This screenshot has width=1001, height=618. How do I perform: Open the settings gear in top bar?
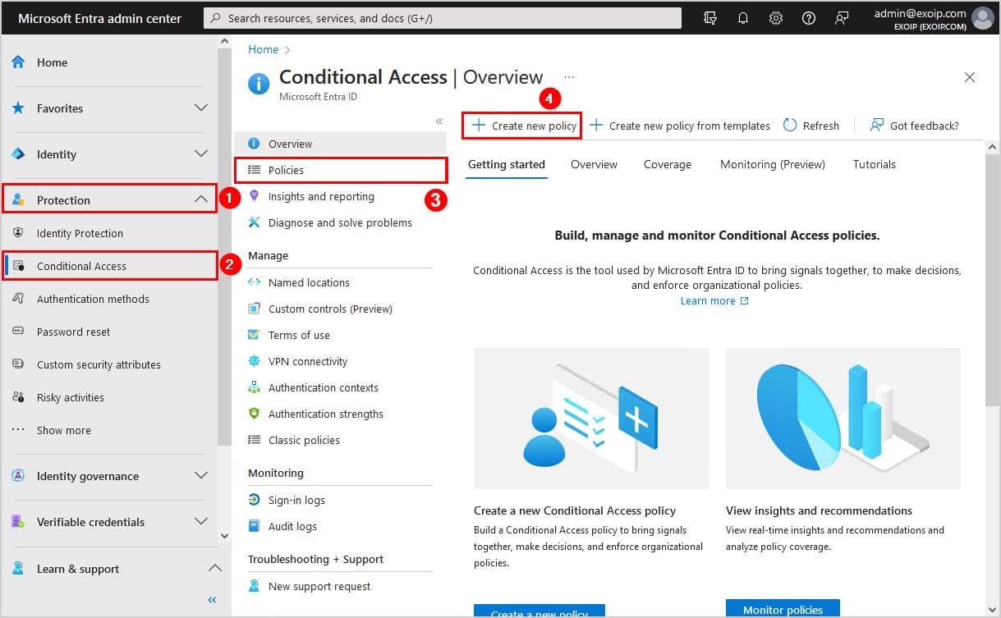click(x=776, y=18)
